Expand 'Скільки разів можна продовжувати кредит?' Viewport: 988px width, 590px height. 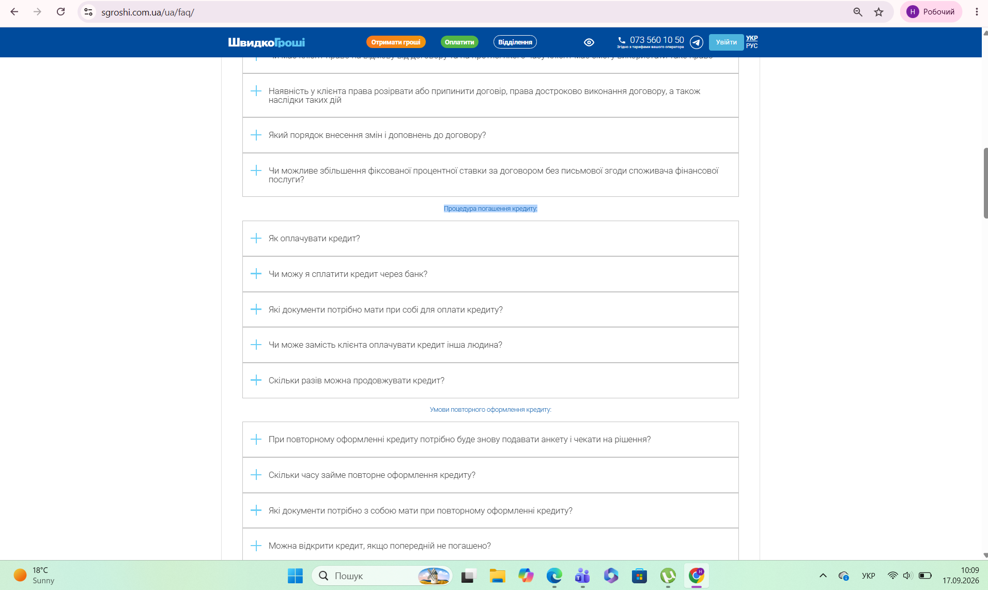(490, 381)
